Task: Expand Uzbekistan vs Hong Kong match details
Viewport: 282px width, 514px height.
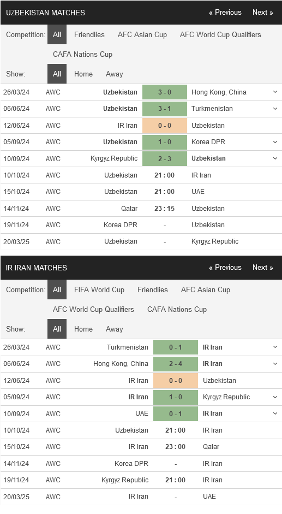Action: coord(275,92)
